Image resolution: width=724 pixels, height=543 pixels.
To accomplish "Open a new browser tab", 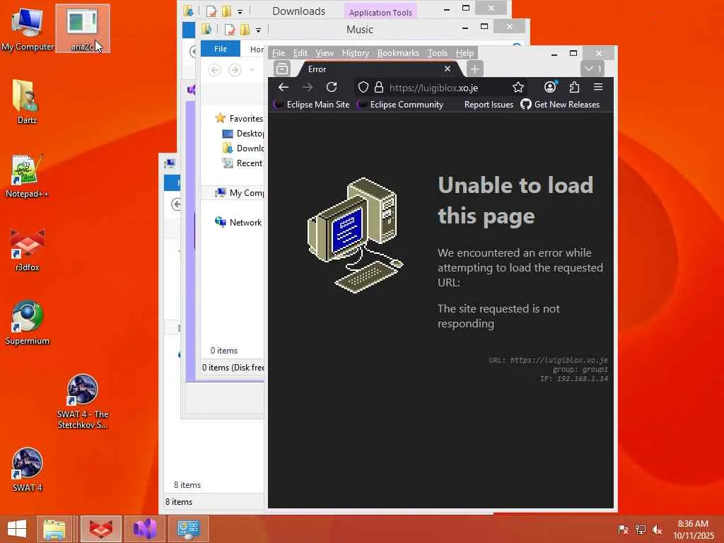I will (474, 69).
